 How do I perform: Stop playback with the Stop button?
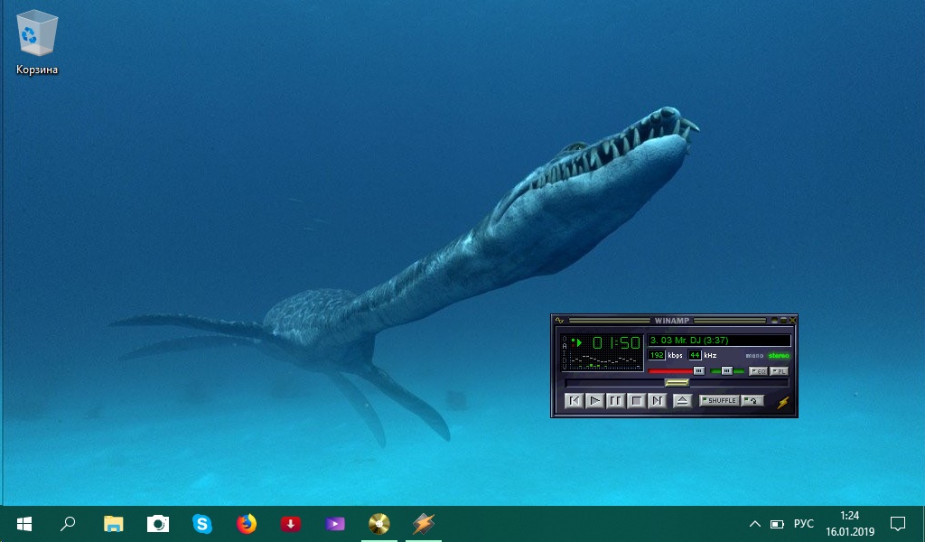[x=636, y=401]
